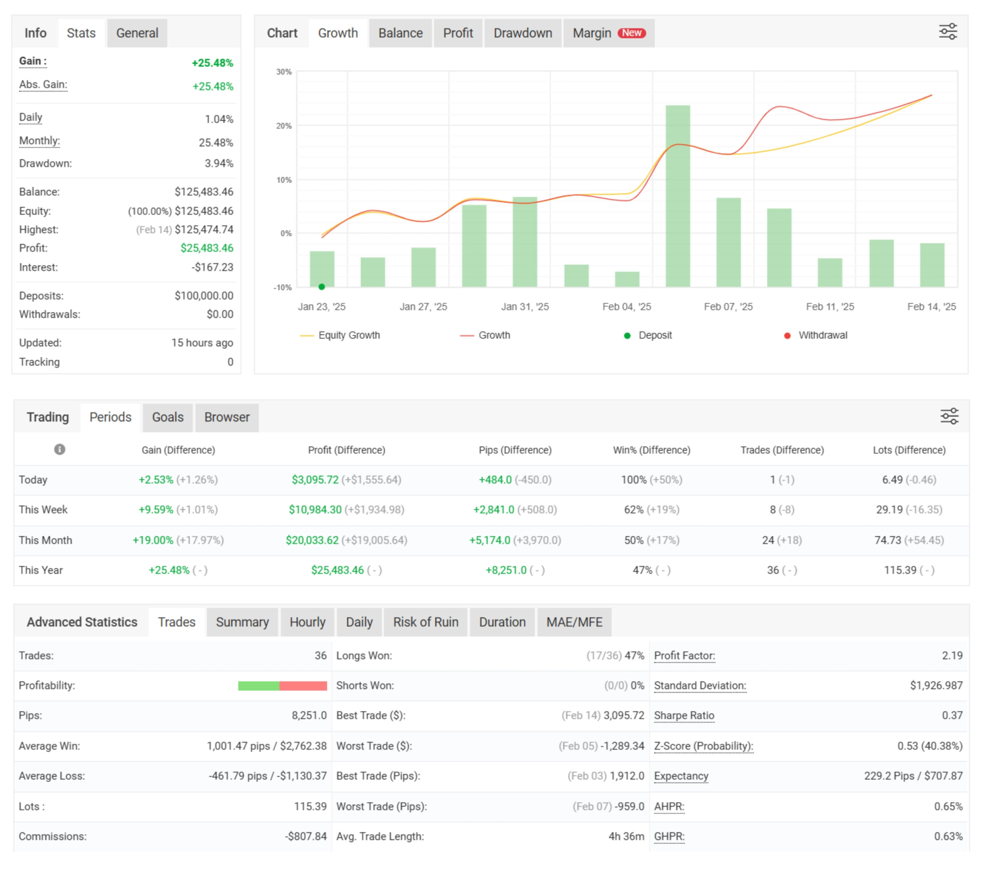Click the Profit Factor label link
This screenshot has height=874, width=987.
coord(684,656)
